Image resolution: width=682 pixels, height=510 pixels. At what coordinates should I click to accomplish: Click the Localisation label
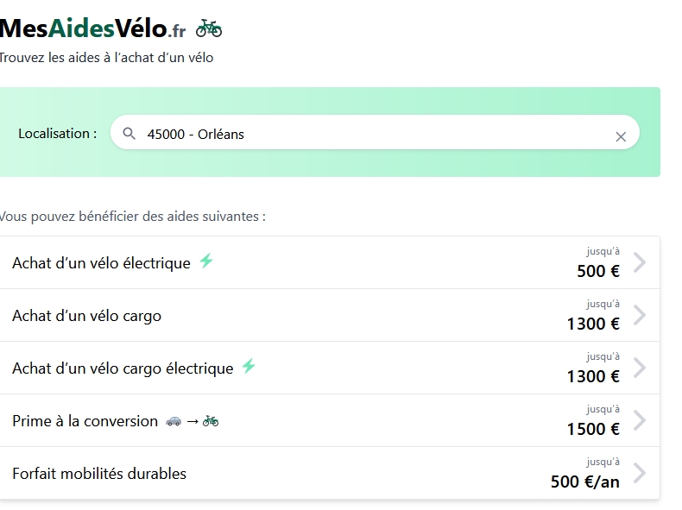57,134
